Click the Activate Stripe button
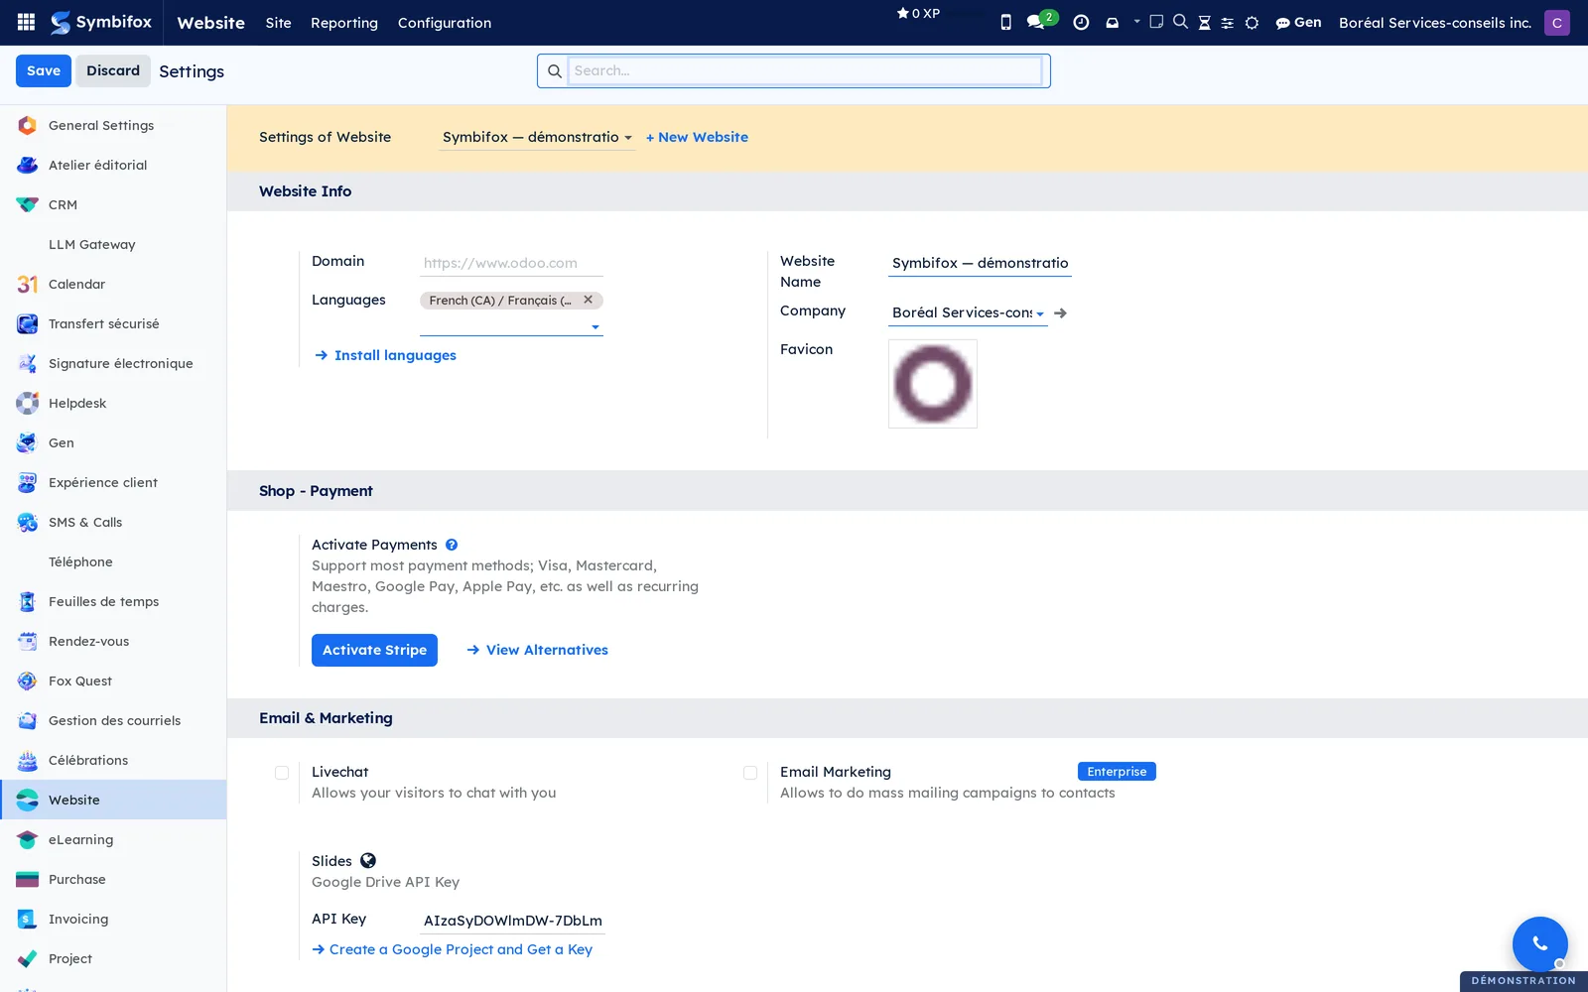 pyautogui.click(x=374, y=650)
